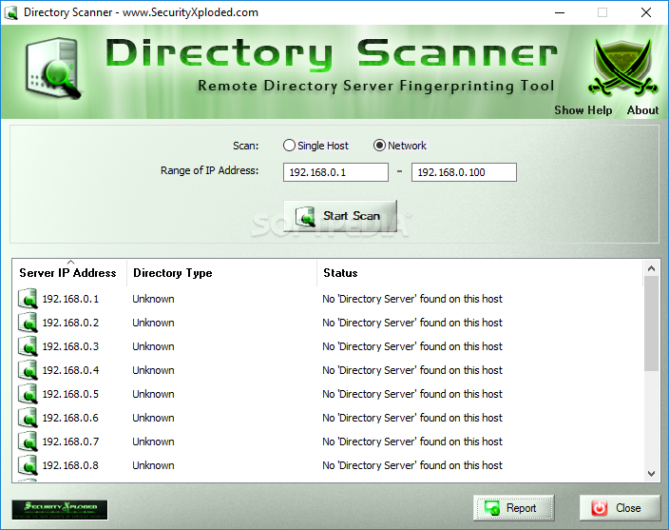Click the results list scrollbar down arrow

pyautogui.click(x=651, y=473)
